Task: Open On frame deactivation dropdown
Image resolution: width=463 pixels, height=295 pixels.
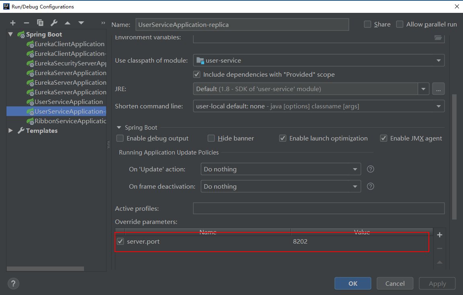Action: [x=355, y=187]
